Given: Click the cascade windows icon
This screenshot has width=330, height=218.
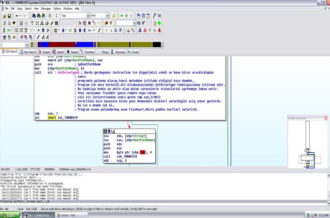Looking at the screenshot, I should tap(138, 16).
